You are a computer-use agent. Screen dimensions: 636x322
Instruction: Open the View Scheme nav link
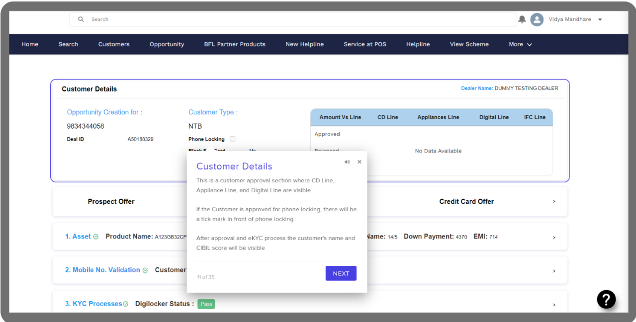pos(469,44)
